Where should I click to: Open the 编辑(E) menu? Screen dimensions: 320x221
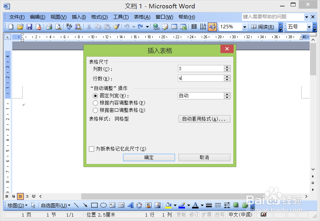[x=38, y=17]
